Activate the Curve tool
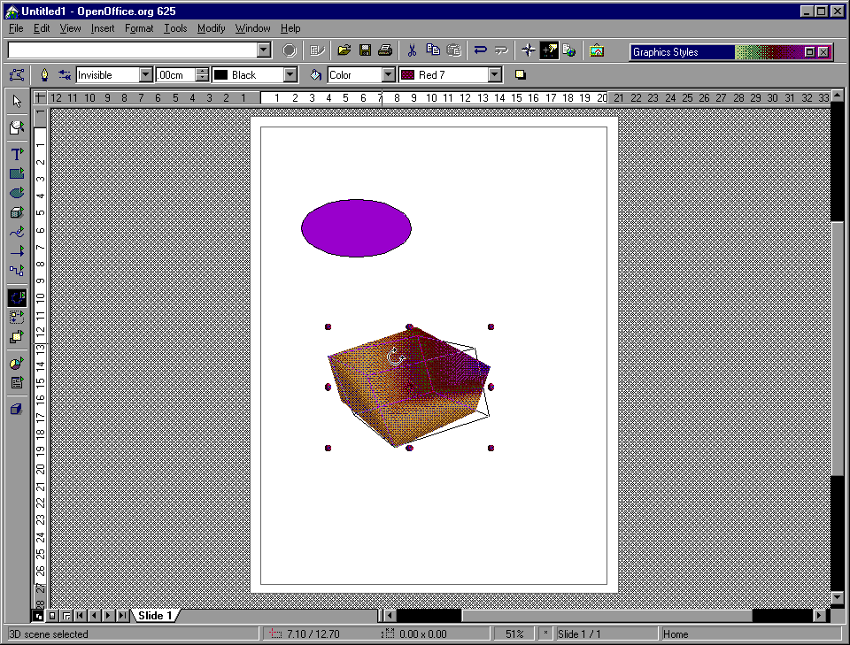The height and width of the screenshot is (645, 850). [x=16, y=232]
